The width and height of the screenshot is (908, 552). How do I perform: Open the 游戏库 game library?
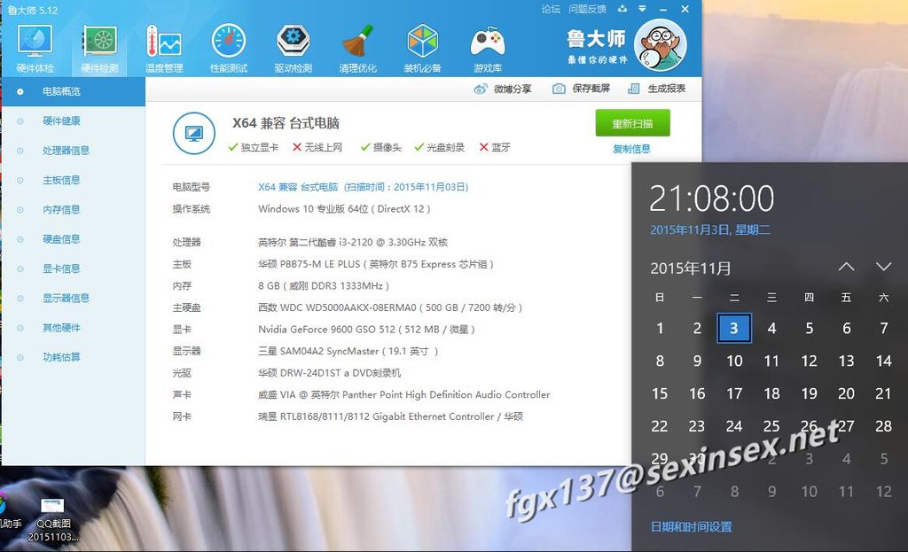click(x=488, y=50)
